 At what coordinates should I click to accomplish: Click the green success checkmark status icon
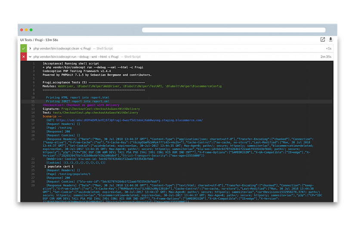tap(24, 49)
